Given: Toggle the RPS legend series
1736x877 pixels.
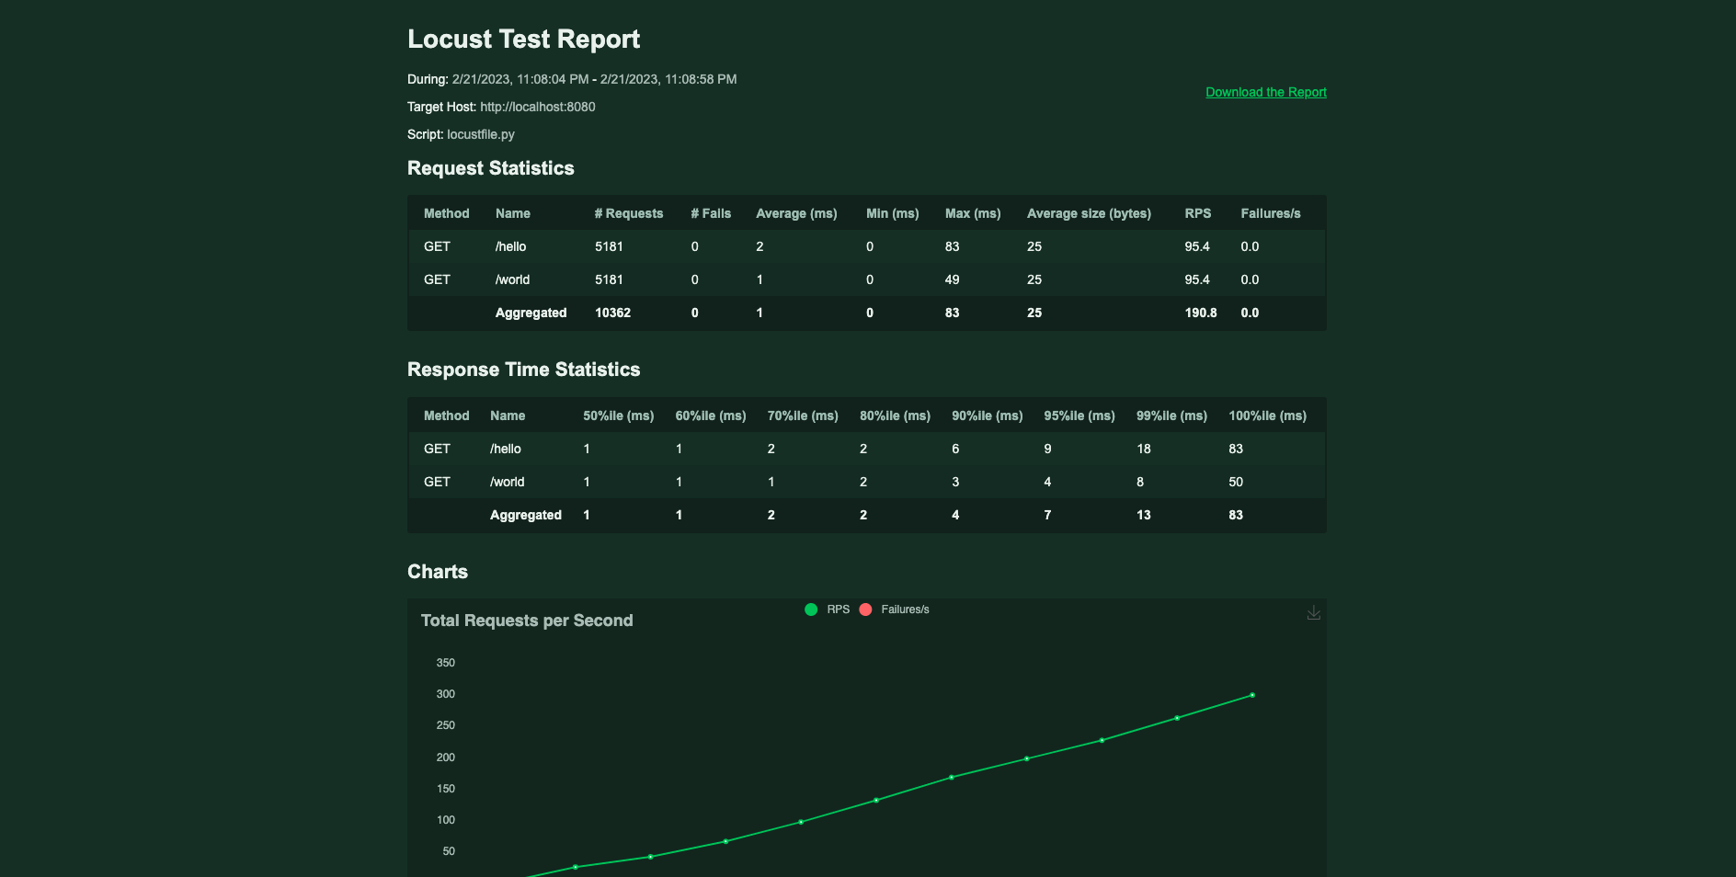Looking at the screenshot, I should (x=827, y=609).
